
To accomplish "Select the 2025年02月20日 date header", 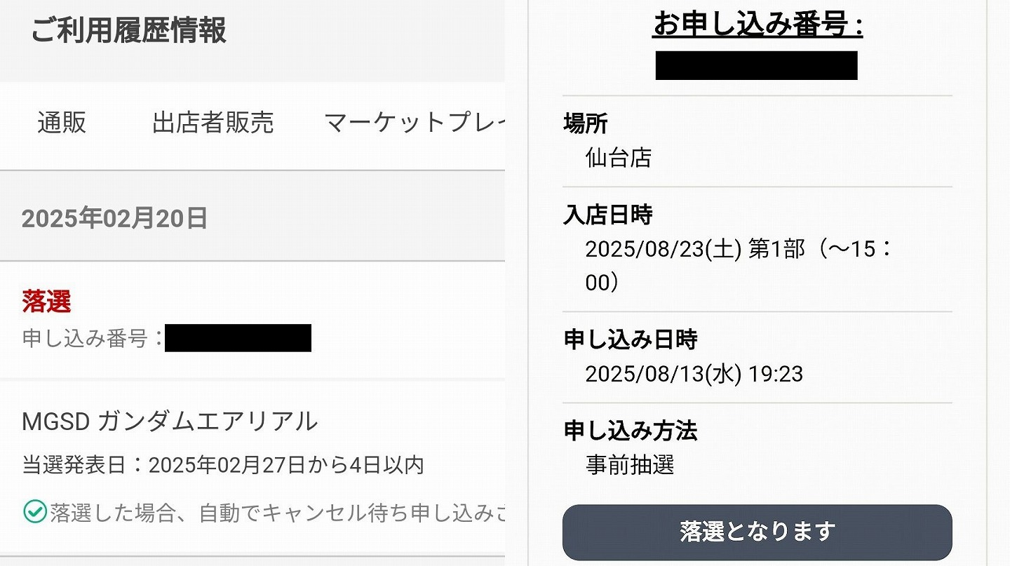I will [114, 219].
